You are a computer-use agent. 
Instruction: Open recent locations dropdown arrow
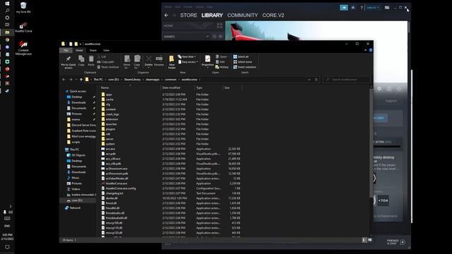click(x=76, y=80)
